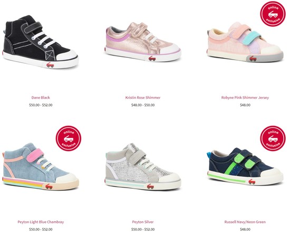Open the Peyton Silver product title
This screenshot has height=235, width=290.
click(143, 222)
